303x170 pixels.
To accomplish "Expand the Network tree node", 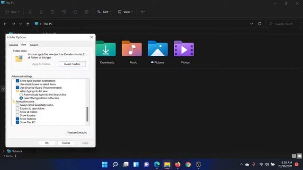I will click(x=4, y=151).
